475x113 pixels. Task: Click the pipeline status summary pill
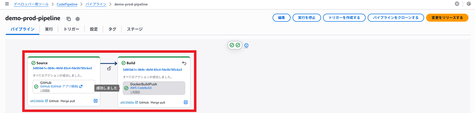tap(235, 45)
